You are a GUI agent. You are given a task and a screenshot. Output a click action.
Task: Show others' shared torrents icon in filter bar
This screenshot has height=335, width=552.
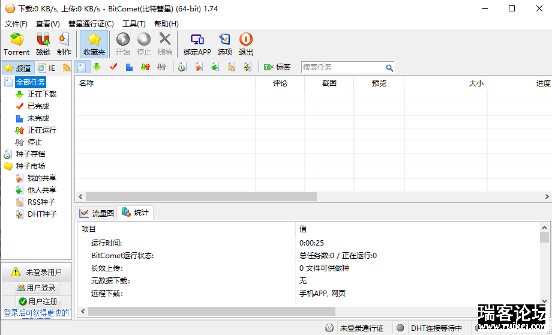215,67
